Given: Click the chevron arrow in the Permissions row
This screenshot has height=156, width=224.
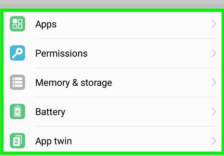Looking at the screenshot, I should [214, 53].
